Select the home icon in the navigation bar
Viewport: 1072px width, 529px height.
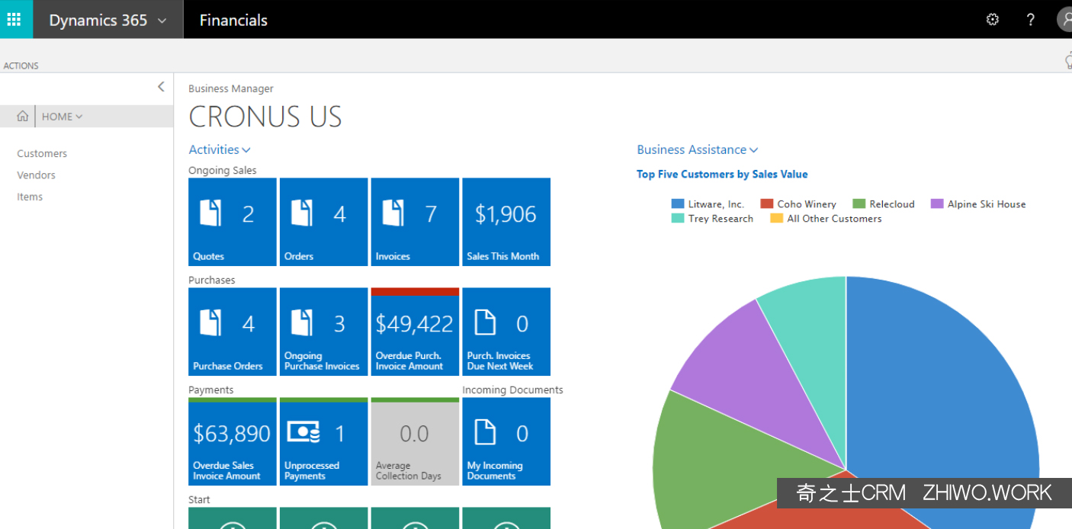(21, 116)
